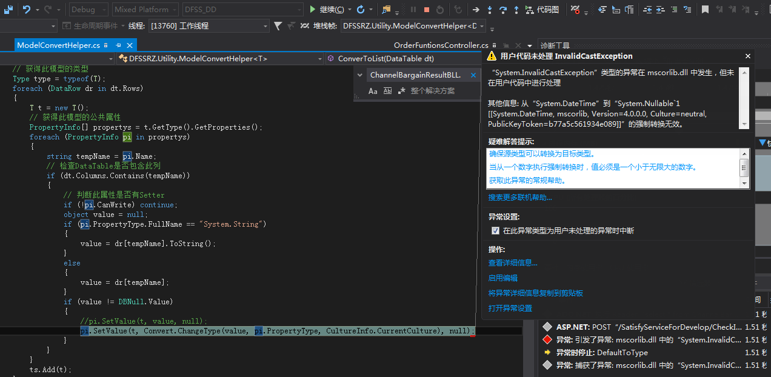The height and width of the screenshot is (377, 771).
Task: Click link 获取此异常的常规帮助
Action: point(527,181)
